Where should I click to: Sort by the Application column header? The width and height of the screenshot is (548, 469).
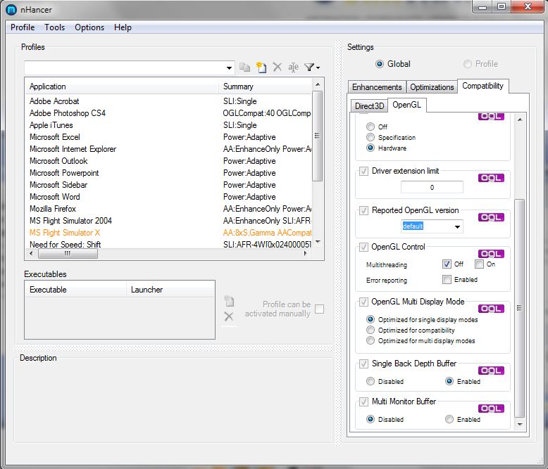click(121, 86)
